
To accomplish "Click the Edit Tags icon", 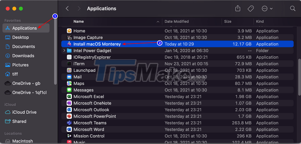I will [250, 9].
